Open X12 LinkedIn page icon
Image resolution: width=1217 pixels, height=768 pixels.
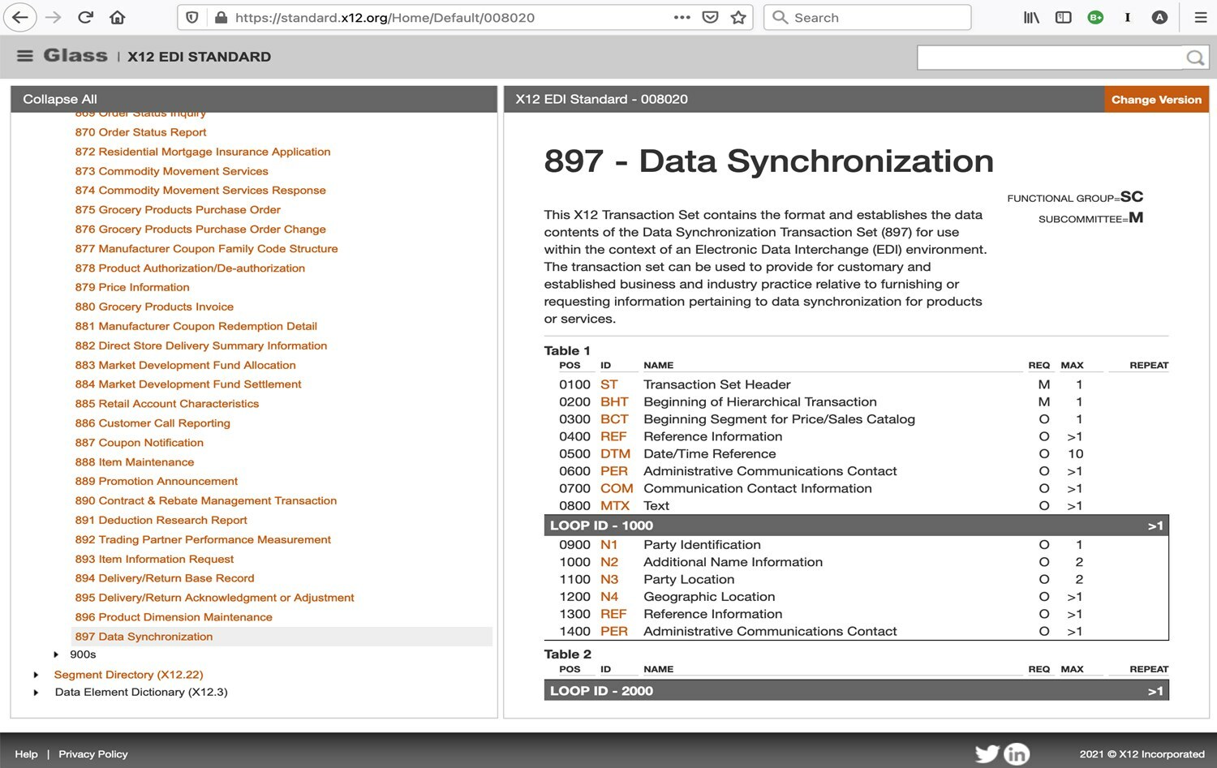point(1017,753)
